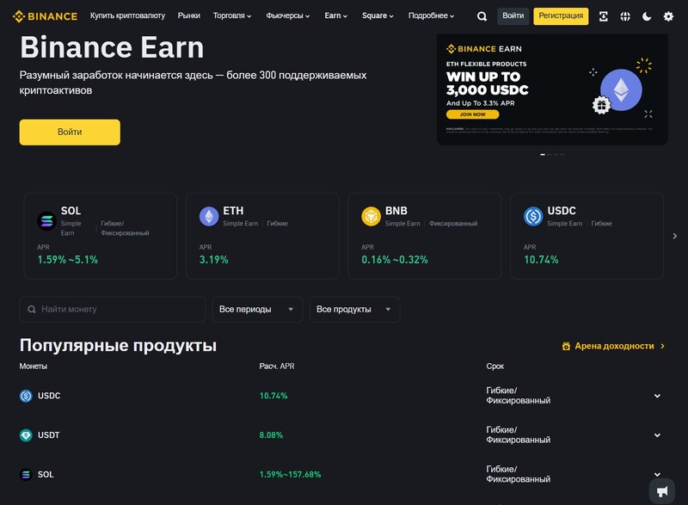The image size is (688, 505).
Task: Click the large yellow Войти button
Action: (70, 132)
